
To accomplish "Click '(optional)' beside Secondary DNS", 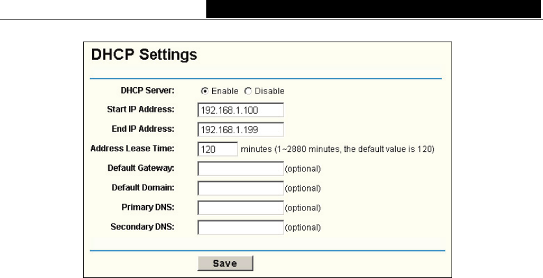I will pyautogui.click(x=303, y=228).
